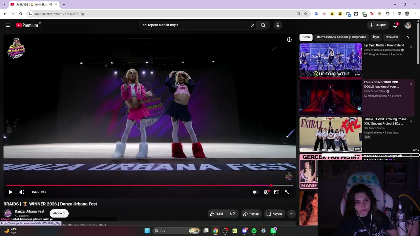The image size is (420, 236).
Task: Subscribe with the Abone ol button
Action: pos(59,213)
